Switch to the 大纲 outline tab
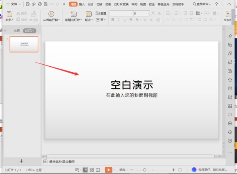 click(x=17, y=30)
